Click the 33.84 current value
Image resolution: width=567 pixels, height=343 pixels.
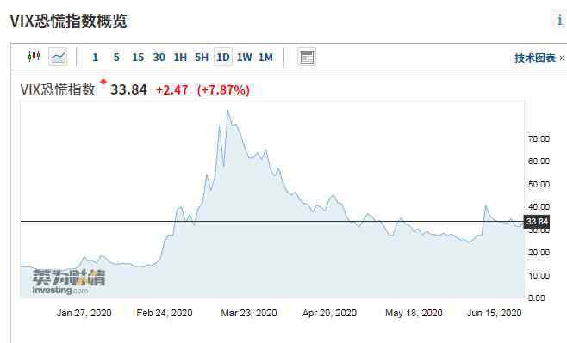point(128,89)
